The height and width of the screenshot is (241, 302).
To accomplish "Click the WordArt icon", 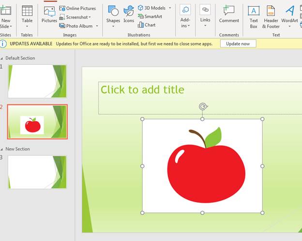I will pyautogui.click(x=289, y=11).
